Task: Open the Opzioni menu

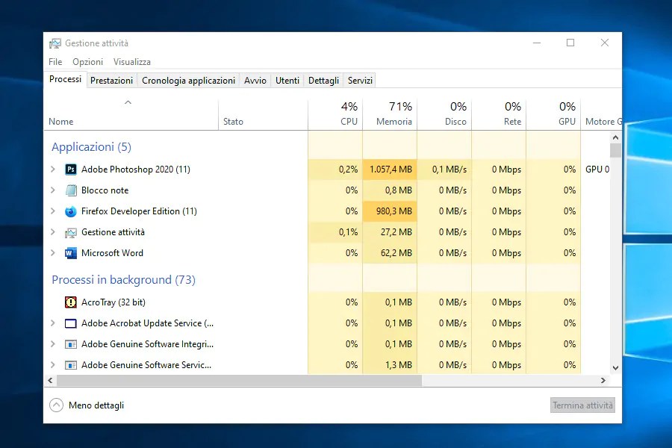Action: tap(88, 62)
